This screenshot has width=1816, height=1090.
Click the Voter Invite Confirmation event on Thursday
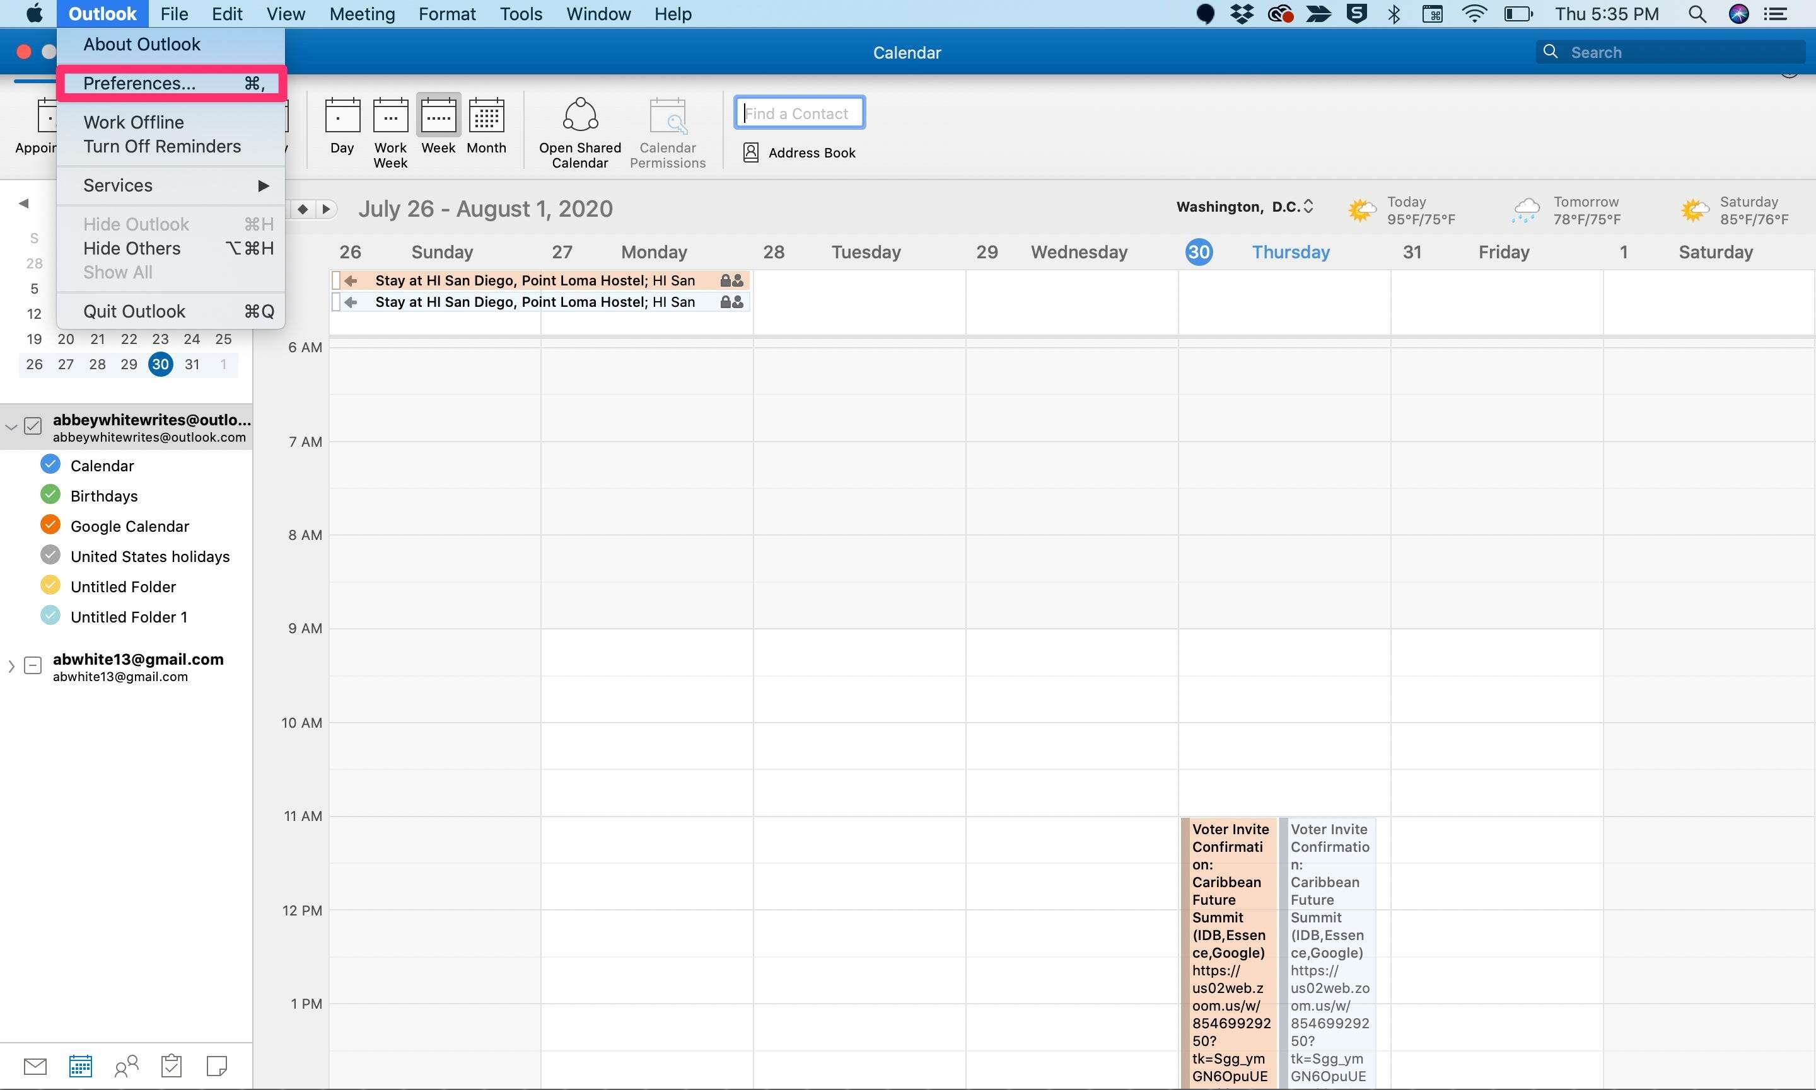1230,953
